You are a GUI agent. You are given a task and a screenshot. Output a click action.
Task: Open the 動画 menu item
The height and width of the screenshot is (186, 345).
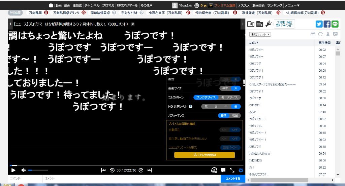[59, 5]
